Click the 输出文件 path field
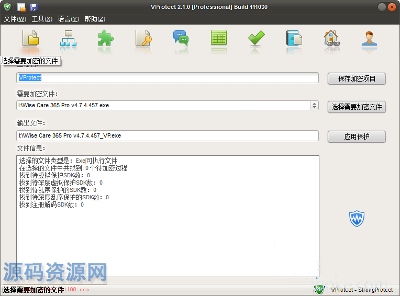The width and height of the screenshot is (400, 296). click(168, 135)
